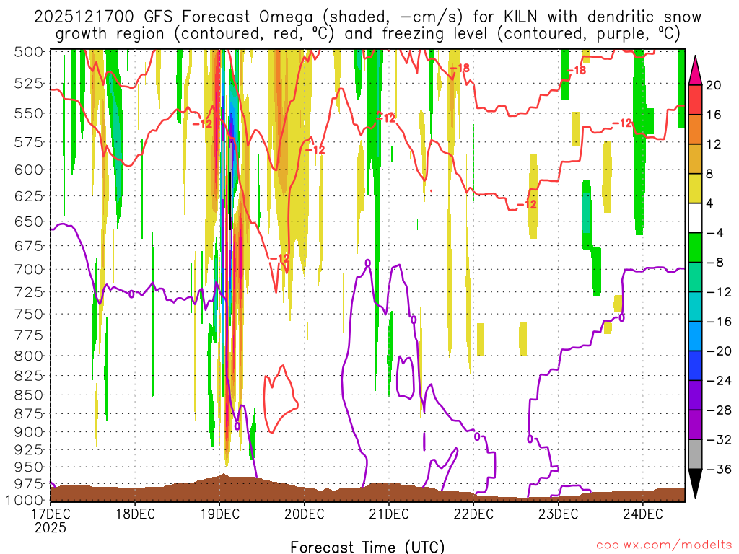Click the 20 value on the color bar

click(714, 85)
